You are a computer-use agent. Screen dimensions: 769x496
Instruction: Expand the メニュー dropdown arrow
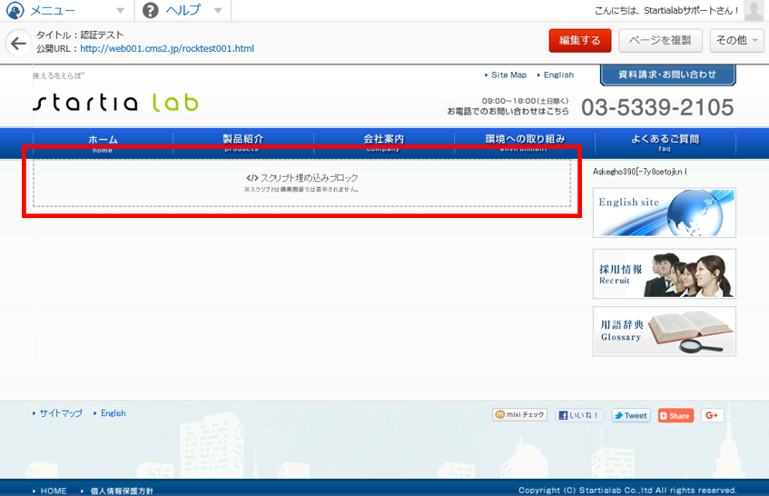(x=120, y=10)
